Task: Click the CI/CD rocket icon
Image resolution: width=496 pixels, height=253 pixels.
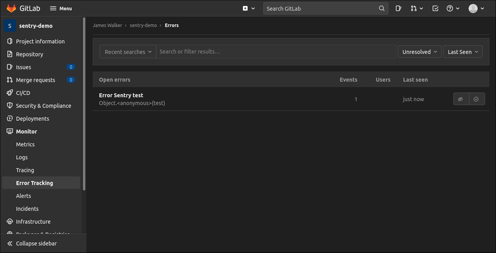Action: pos(10,93)
